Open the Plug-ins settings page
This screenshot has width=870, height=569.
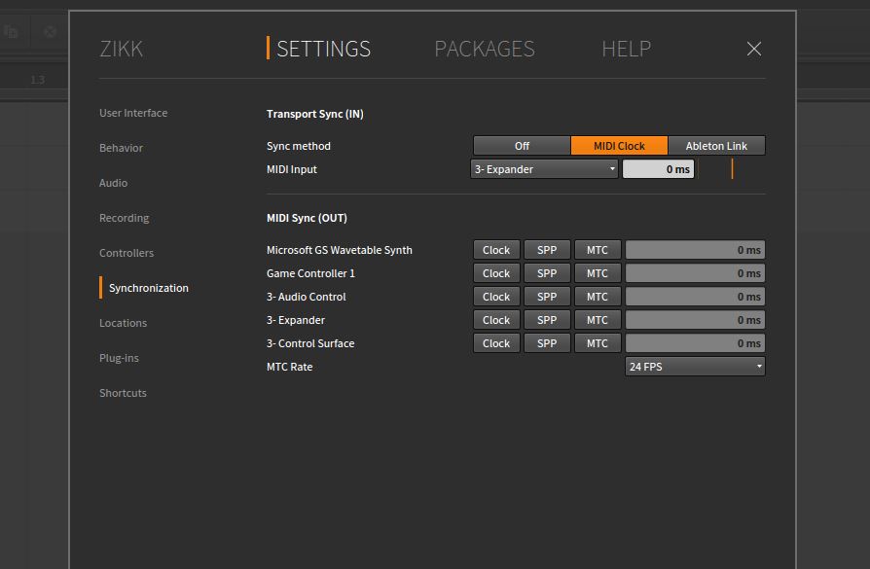click(x=119, y=358)
